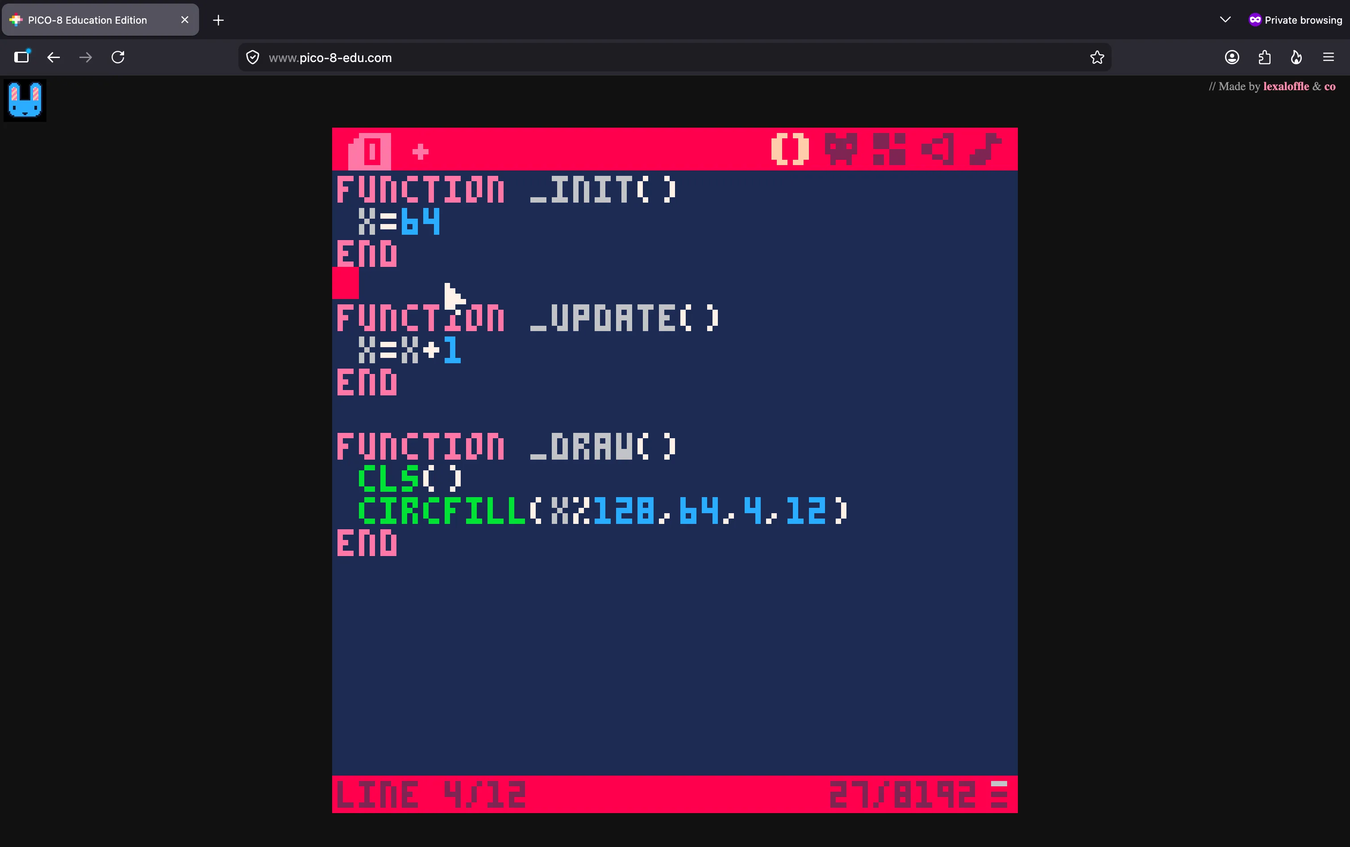Open the lexaloffle link
This screenshot has height=847, width=1350.
coord(1286,86)
